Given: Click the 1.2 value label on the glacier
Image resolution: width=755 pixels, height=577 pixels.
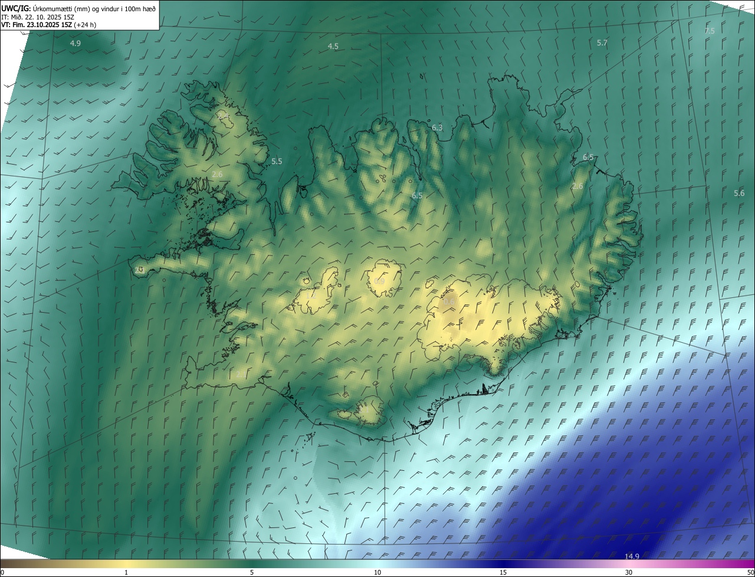Looking at the screenshot, I should click(x=311, y=295).
